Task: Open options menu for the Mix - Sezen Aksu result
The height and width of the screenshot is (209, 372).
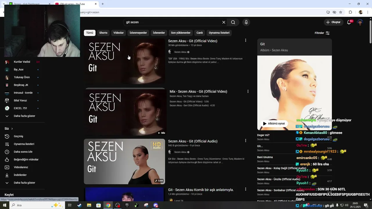Action: tap(248, 91)
